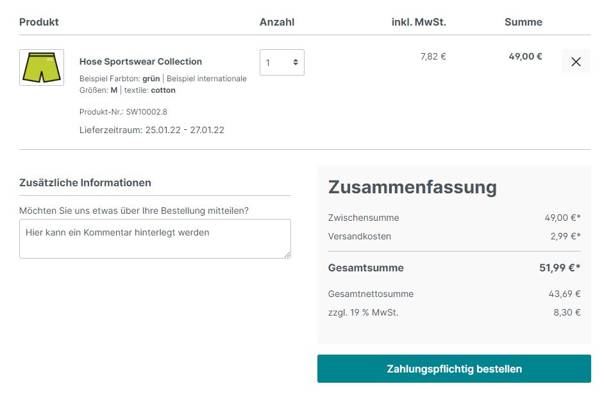
Task: Remove the Hose Sportswear Collection item with X
Action: tap(576, 61)
